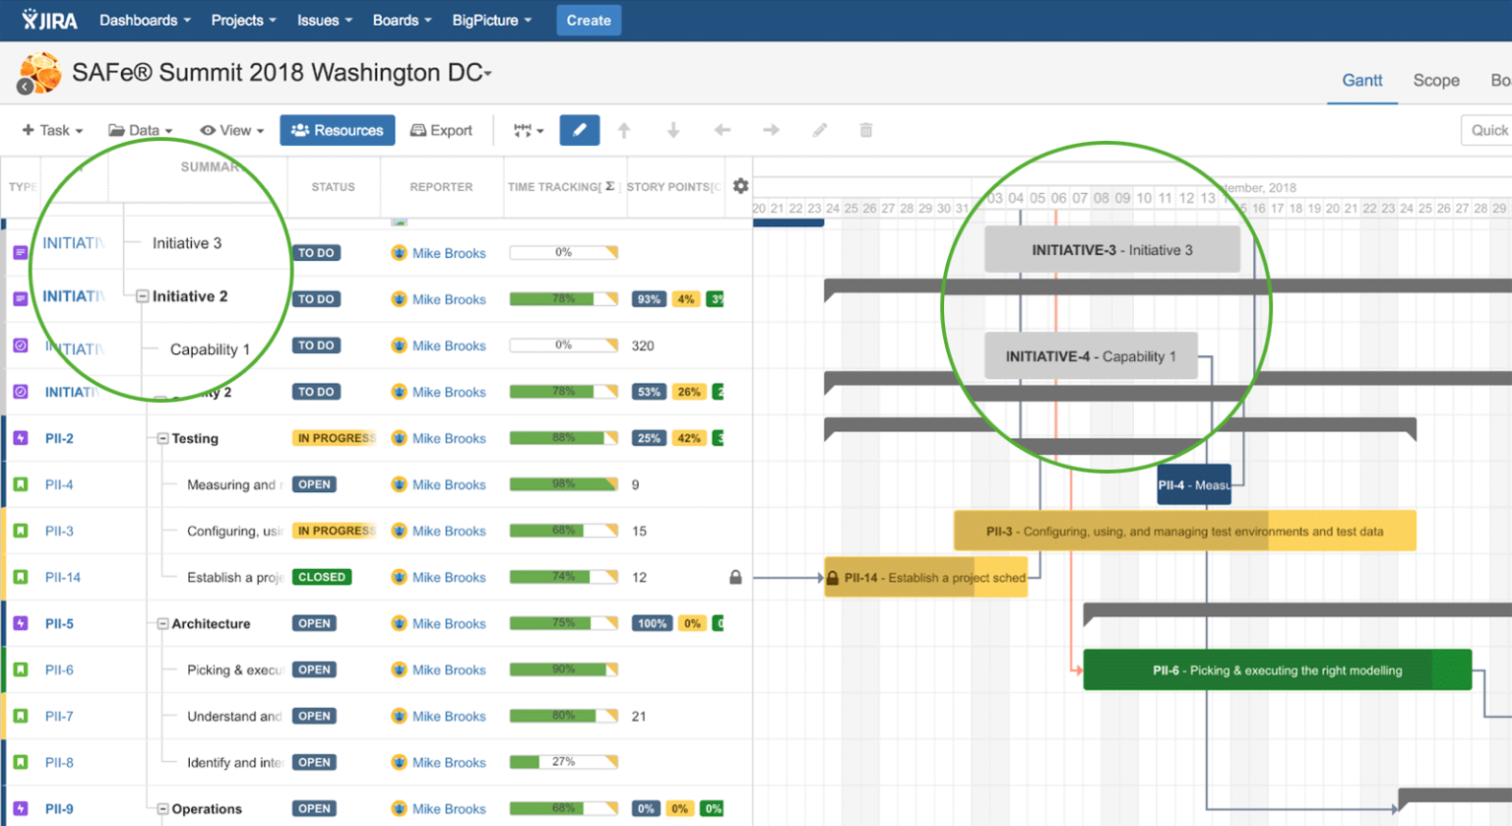Toggle the Resources panel button

click(338, 130)
